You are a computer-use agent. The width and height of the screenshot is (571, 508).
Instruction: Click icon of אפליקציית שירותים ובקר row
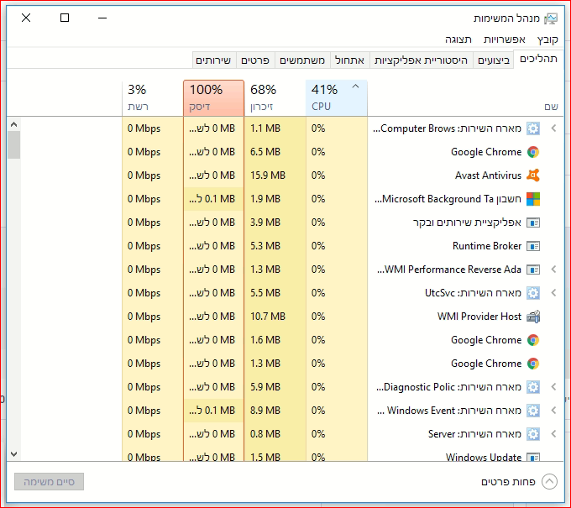point(533,223)
